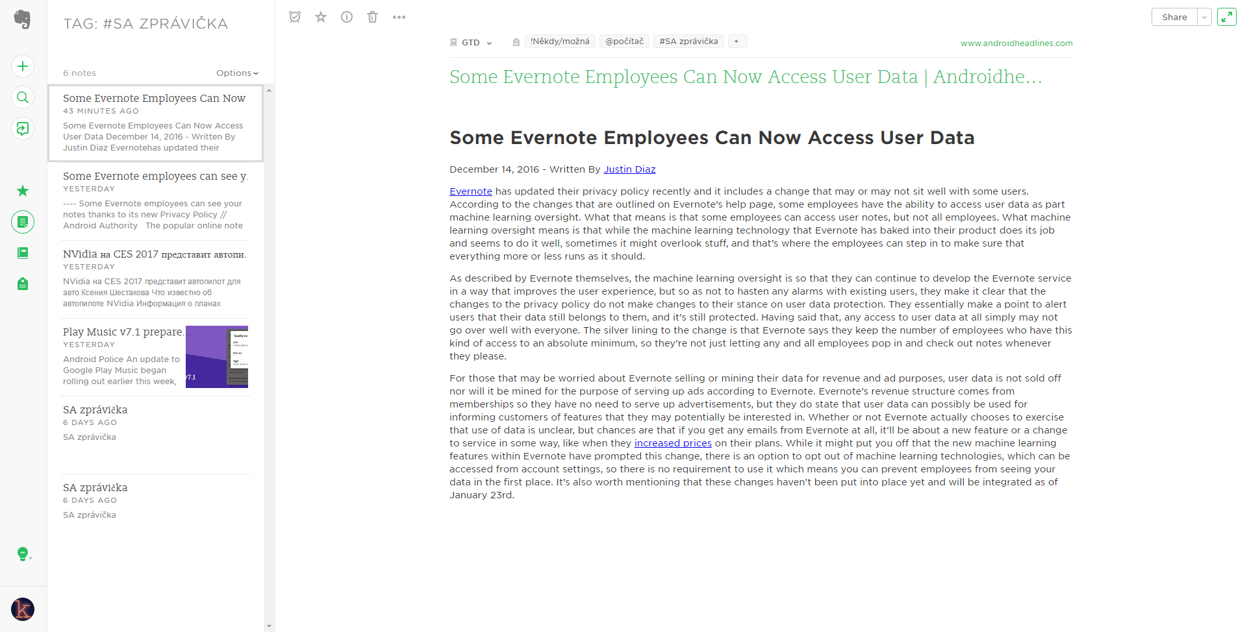The image size is (1247, 632).
Task: Click the note list scroll down arrow
Action: (x=269, y=626)
